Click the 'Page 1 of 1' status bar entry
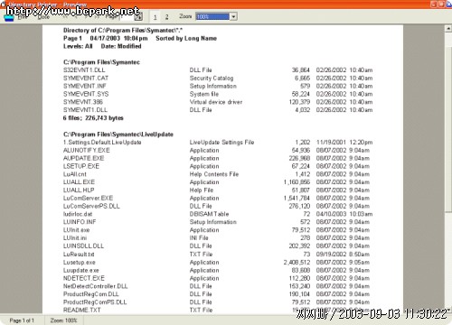The image size is (452, 325). 22,320
